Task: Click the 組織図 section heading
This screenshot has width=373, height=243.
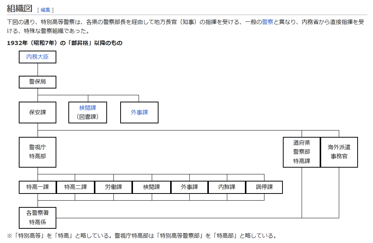Action: tap(19, 9)
